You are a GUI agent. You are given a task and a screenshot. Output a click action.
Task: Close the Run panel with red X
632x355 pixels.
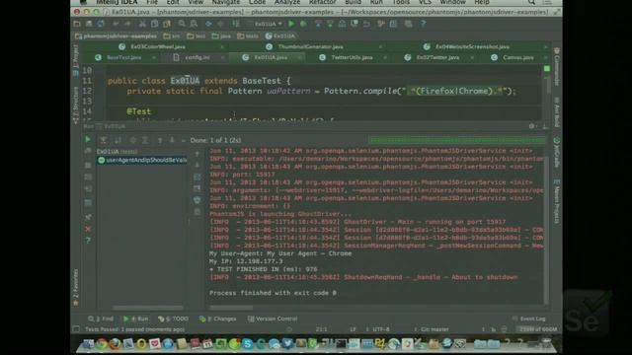coord(88,229)
